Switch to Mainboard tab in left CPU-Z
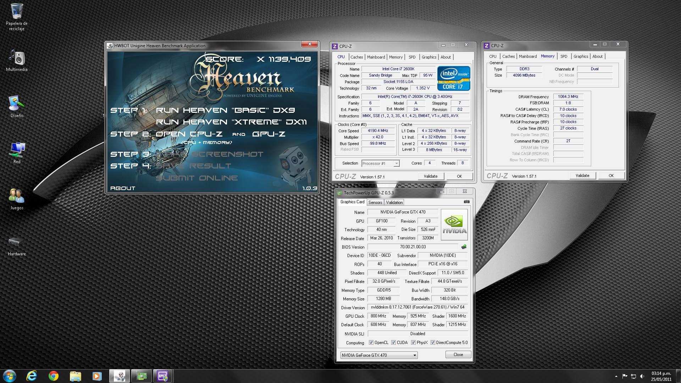Screen dimensions: 681x383 pos(376,57)
